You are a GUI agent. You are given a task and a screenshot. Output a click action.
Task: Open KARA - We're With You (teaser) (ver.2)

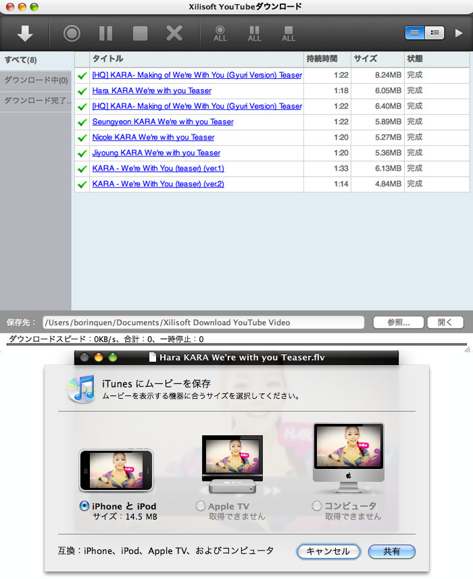click(158, 184)
